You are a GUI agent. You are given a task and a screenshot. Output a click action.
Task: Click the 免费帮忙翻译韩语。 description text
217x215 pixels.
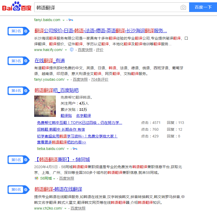click(76, 97)
